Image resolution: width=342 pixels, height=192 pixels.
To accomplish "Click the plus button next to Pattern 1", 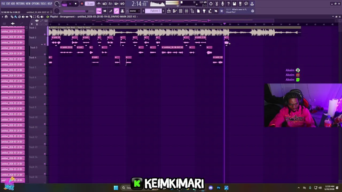I will (x=163, y=11).
